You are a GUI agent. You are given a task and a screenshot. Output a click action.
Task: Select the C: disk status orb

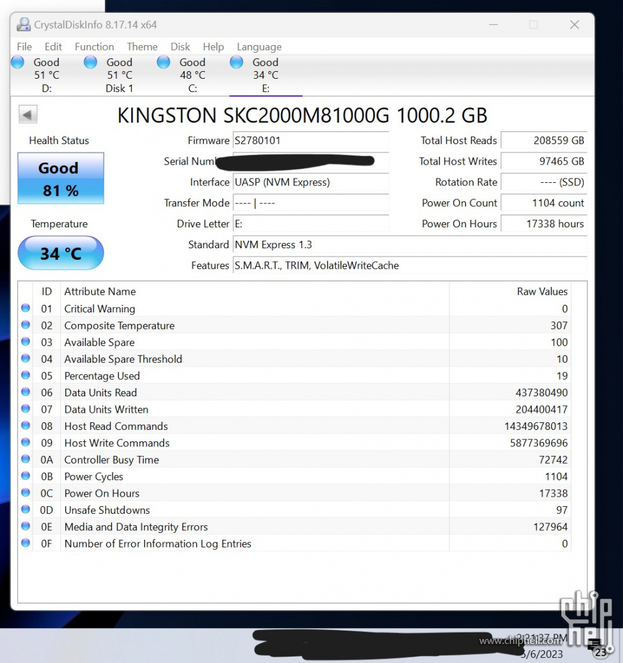(163, 62)
